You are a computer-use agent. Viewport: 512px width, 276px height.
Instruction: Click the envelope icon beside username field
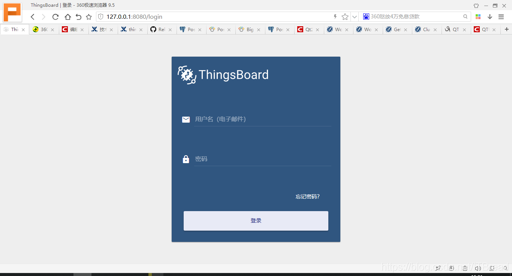click(186, 119)
